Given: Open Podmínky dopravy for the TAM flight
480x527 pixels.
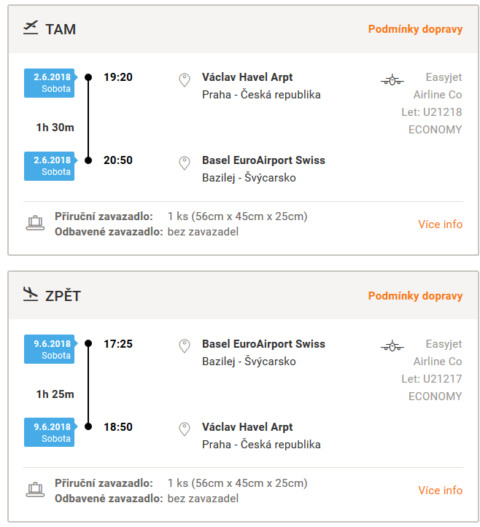Looking at the screenshot, I should [415, 29].
